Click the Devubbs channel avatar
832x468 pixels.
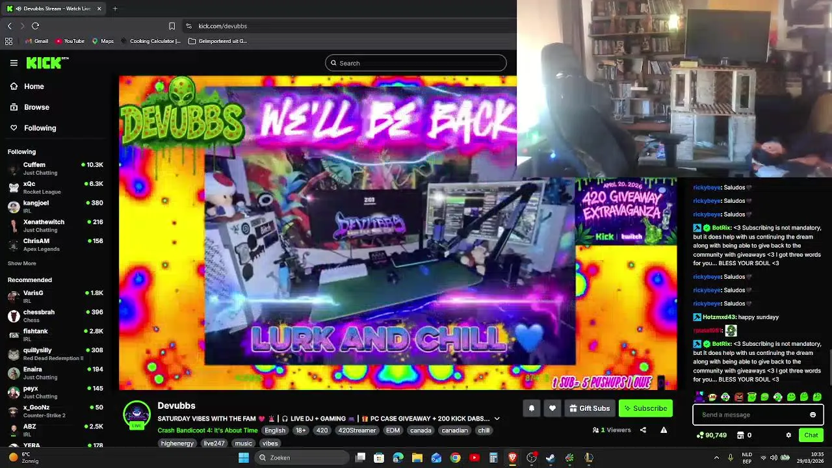coord(136,415)
